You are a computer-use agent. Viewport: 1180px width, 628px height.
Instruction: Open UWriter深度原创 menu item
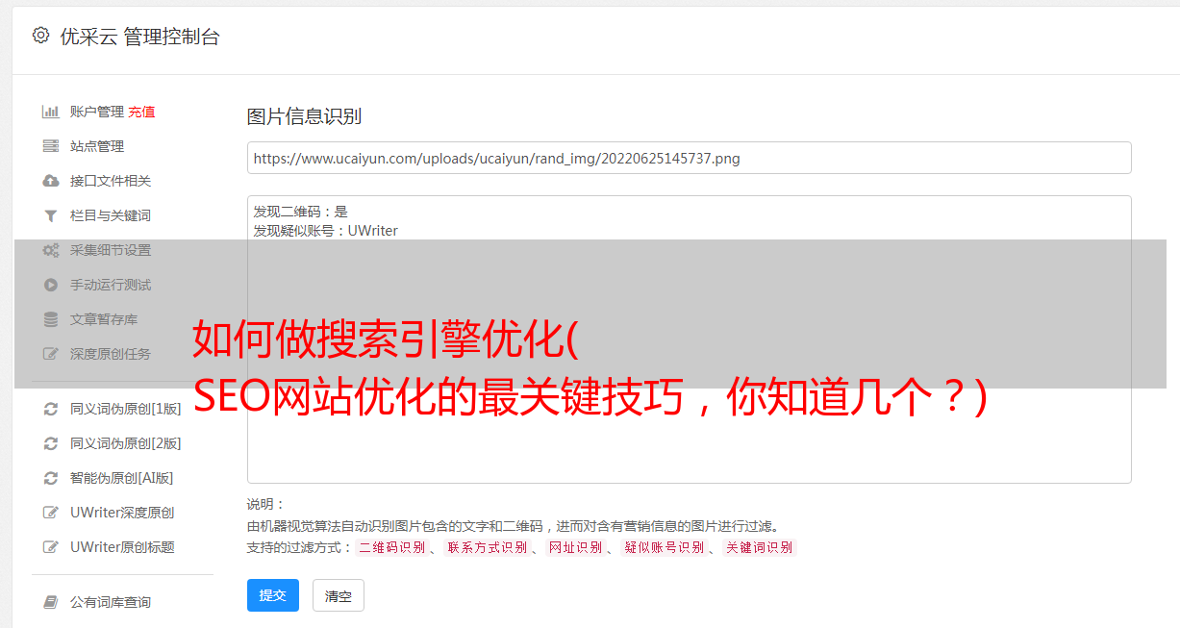point(122,513)
